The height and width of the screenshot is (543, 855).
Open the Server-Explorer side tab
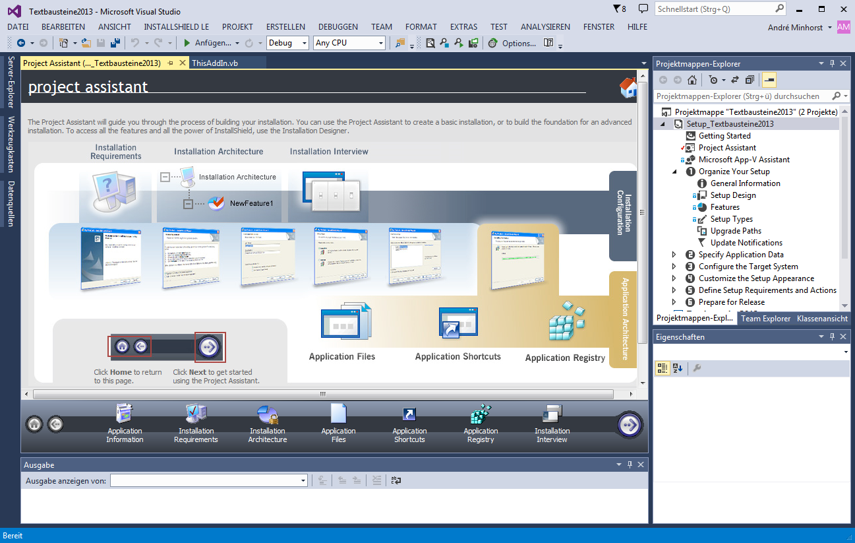(x=11, y=82)
